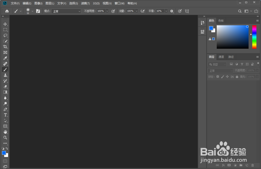The height and width of the screenshot is (169, 261).
Task: Click the rainbow hue slider
Action: tap(254, 37)
